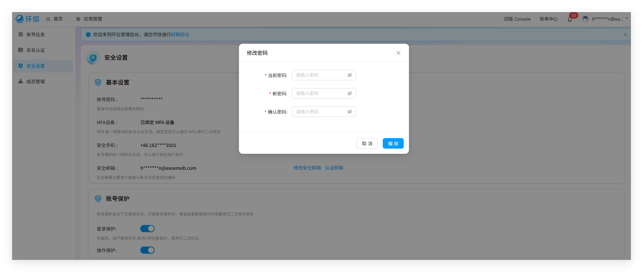Viewport: 643px width, 272px height.
Task: Dismiss the welcome banner notification
Action: [625, 35]
